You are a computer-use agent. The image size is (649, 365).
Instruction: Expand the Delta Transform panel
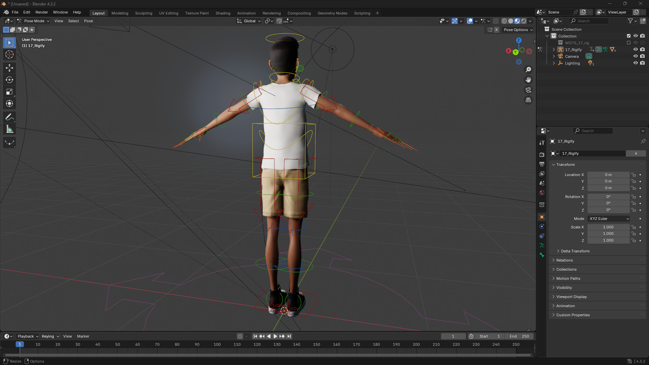[x=575, y=251]
